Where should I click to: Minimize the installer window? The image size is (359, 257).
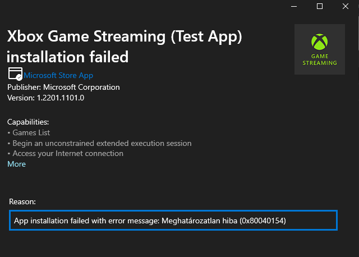coord(293,6)
